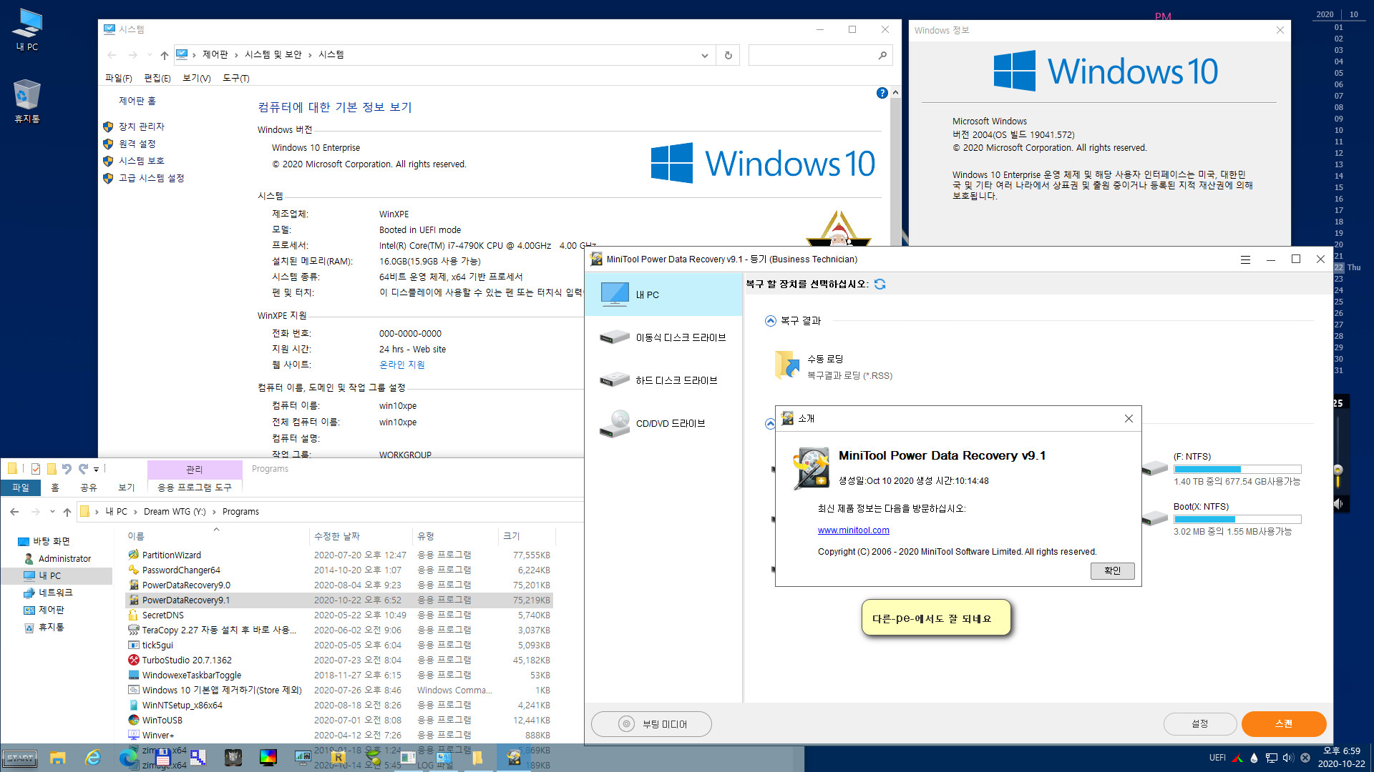1374x772 pixels.
Task: Select 네트워크 in explorer navigation tree
Action: 56,593
